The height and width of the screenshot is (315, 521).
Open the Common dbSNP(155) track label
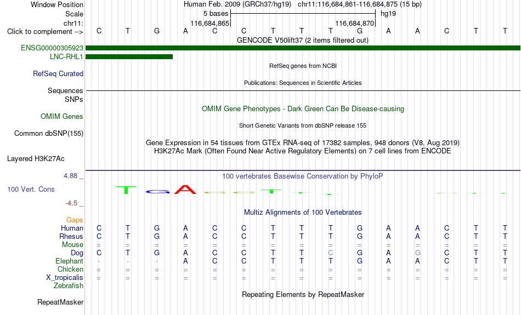coord(48,134)
